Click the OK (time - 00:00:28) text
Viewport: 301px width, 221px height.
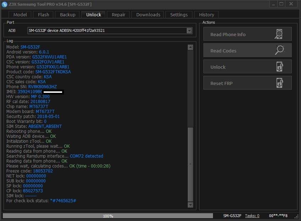pyautogui.click(x=90, y=166)
